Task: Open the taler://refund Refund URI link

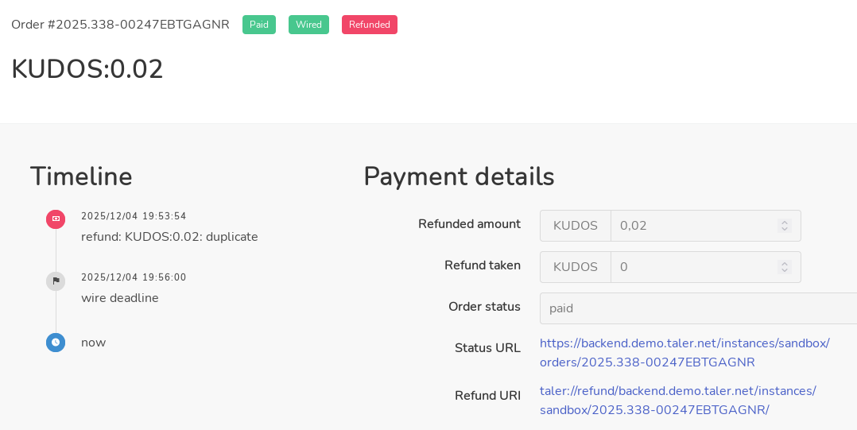Action: [677, 401]
